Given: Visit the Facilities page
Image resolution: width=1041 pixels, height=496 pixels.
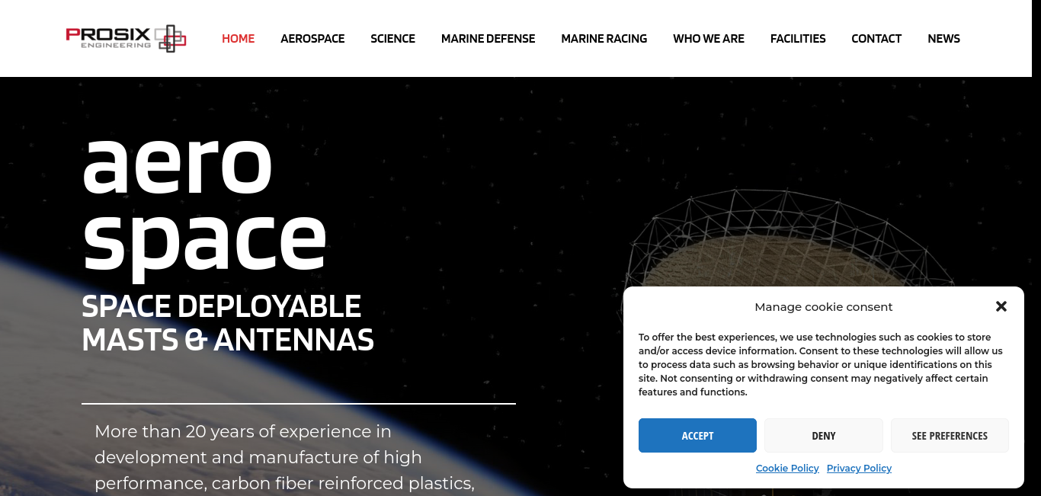Looking at the screenshot, I should [x=798, y=39].
